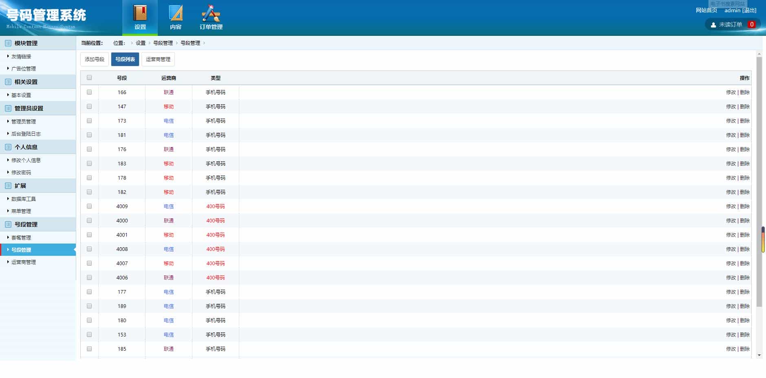
Task: Expand the 数据库工具 sidebar item
Action: (x=24, y=199)
